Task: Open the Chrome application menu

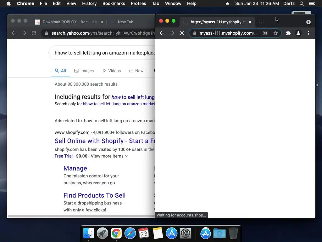Action: [x=25, y=3]
